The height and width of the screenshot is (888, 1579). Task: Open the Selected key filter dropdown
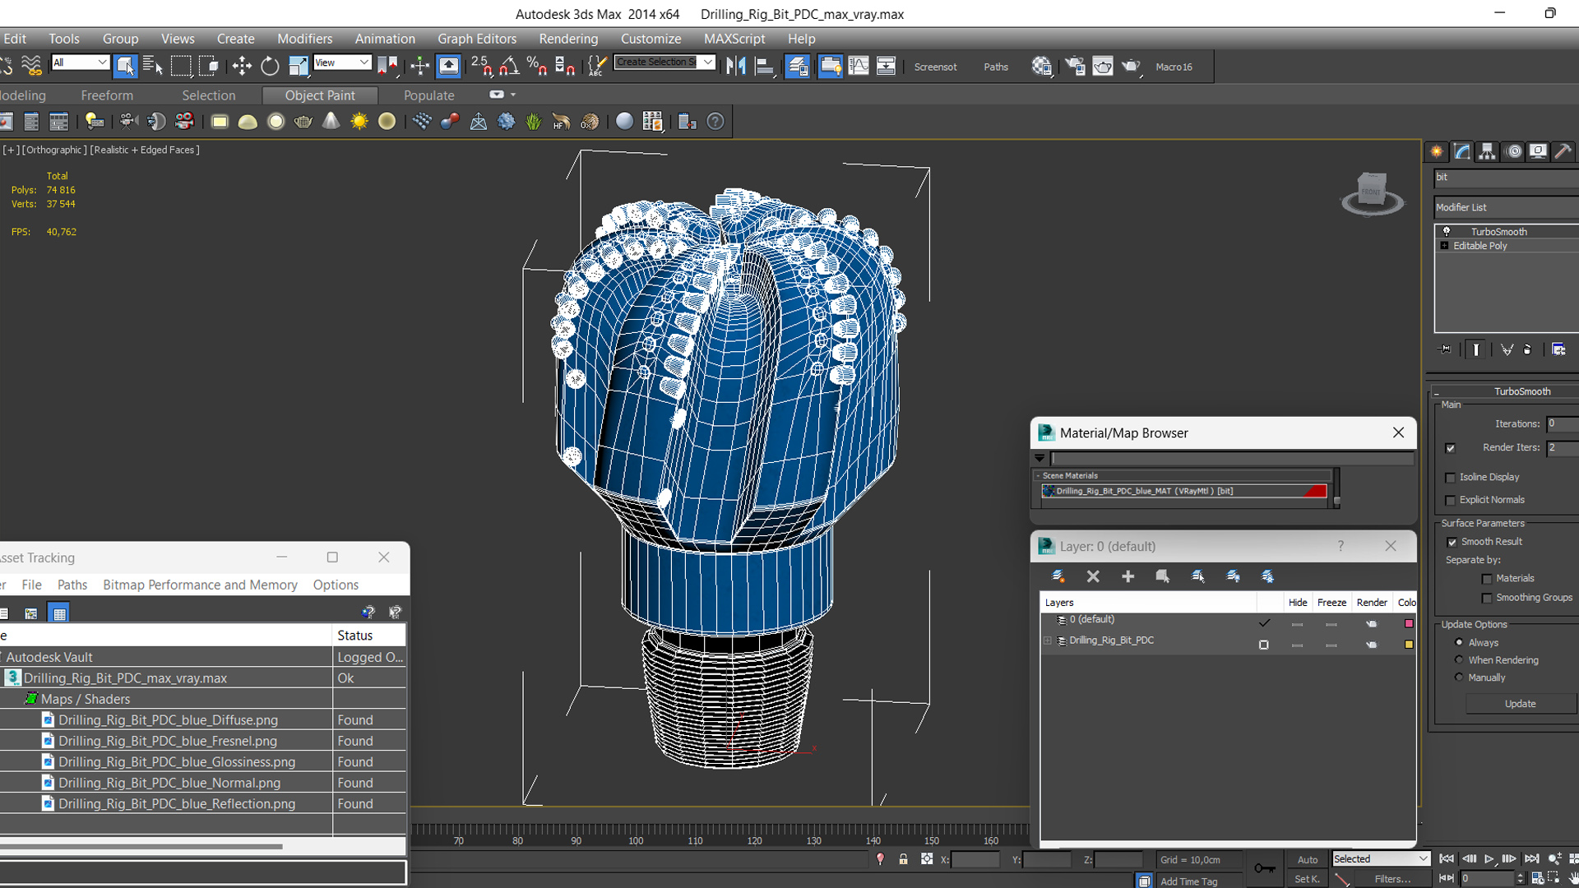coord(1381,858)
